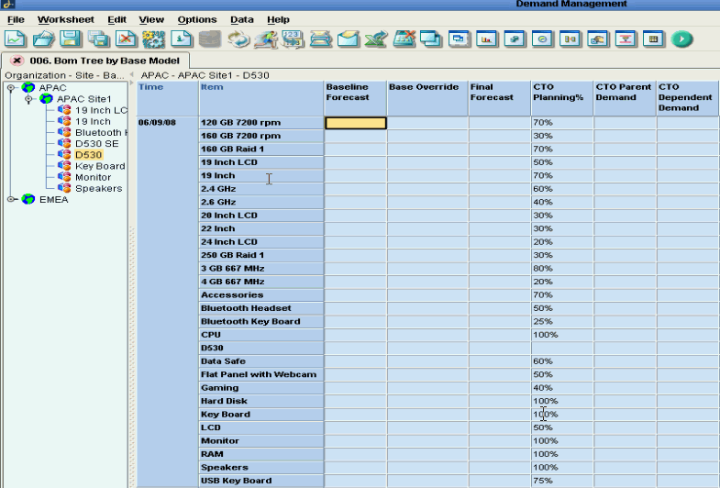Viewport: 720px width, 488px height.
Task: Click the coins stack window icon
Action: coord(515,39)
